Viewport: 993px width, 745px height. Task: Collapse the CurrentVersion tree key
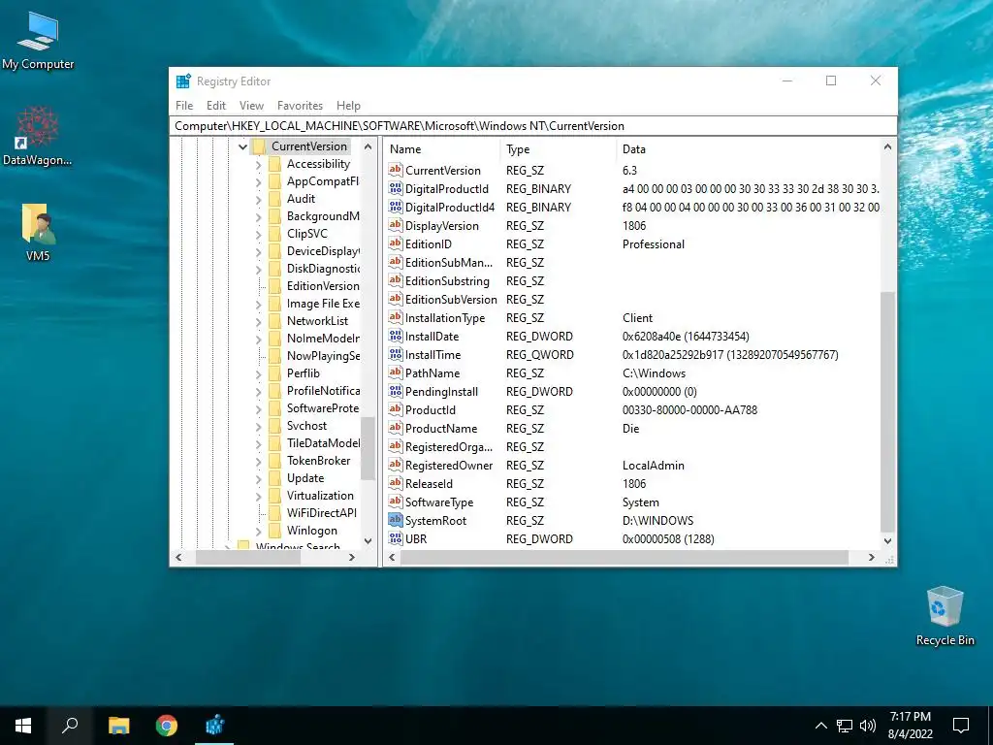[242, 146]
